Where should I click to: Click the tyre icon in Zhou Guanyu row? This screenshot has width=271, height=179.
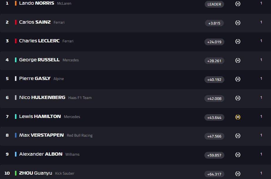[238, 174]
